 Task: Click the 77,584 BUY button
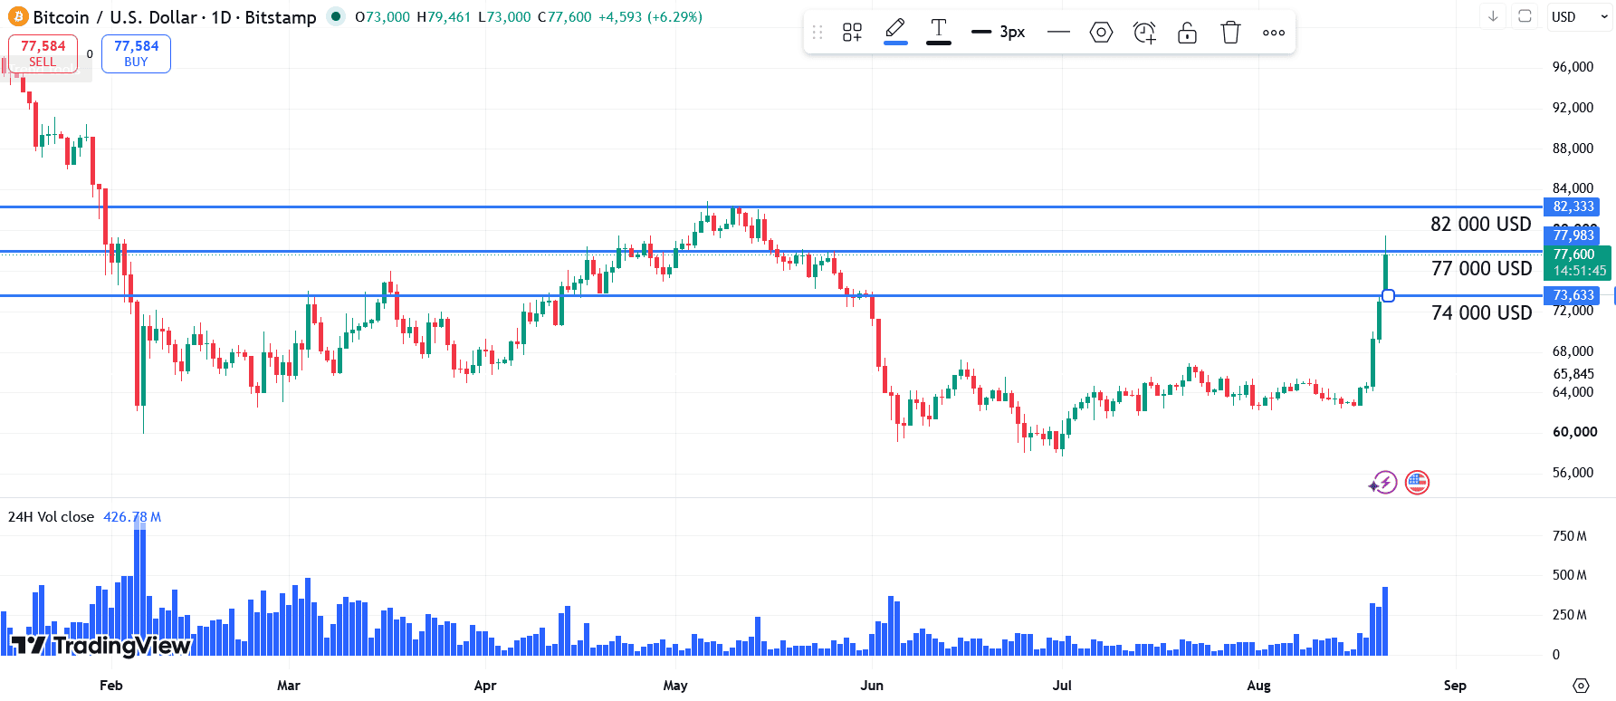tap(136, 53)
